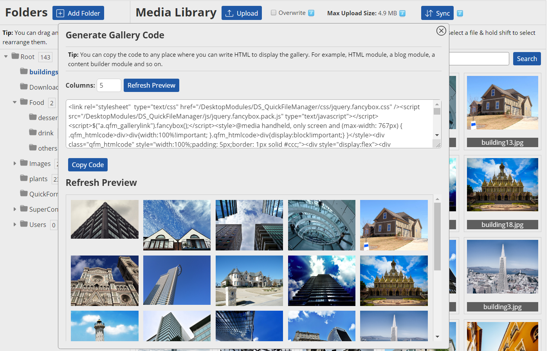This screenshot has height=351, width=548.
Task: Click the SuperCon folder icon
Action: coord(24,209)
